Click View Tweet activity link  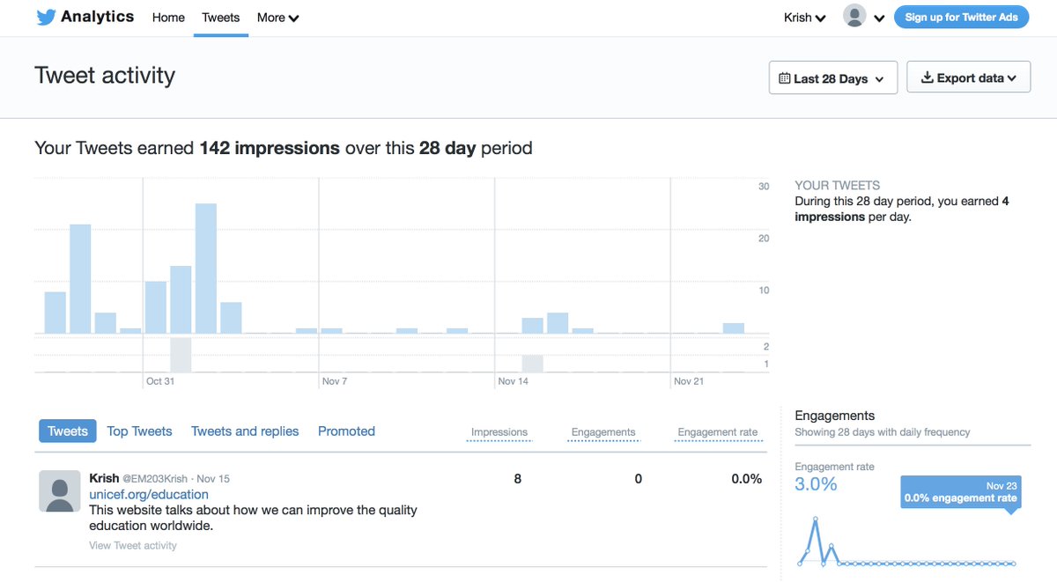point(133,546)
